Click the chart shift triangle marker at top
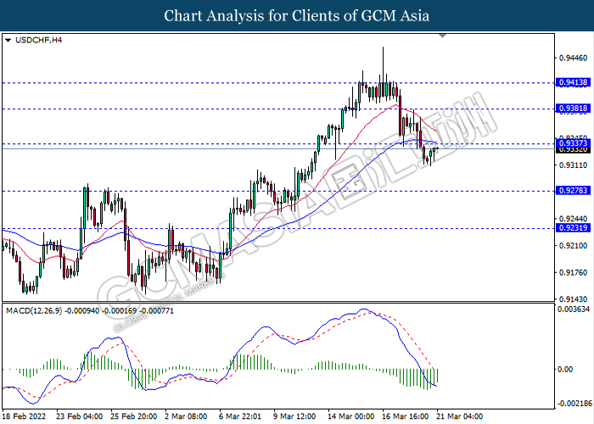This screenshot has width=594, height=424. [442, 36]
